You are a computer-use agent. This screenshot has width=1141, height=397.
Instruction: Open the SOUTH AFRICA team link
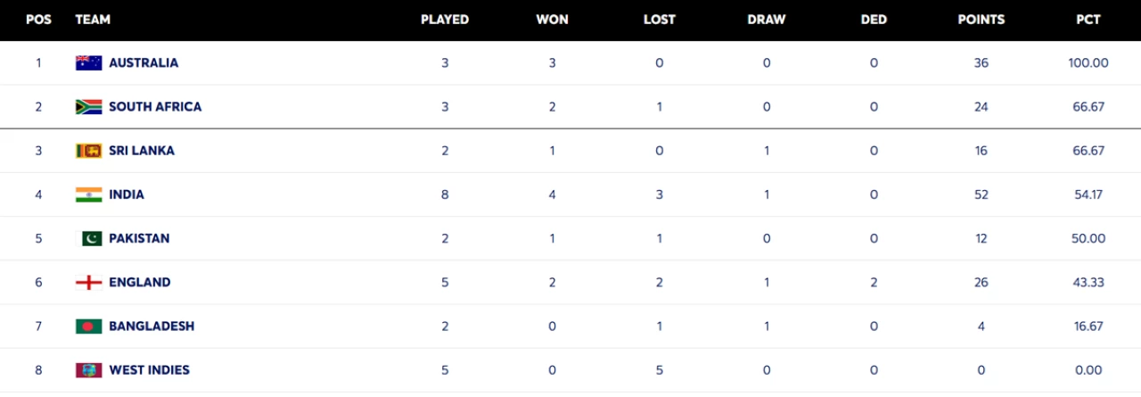tap(155, 107)
